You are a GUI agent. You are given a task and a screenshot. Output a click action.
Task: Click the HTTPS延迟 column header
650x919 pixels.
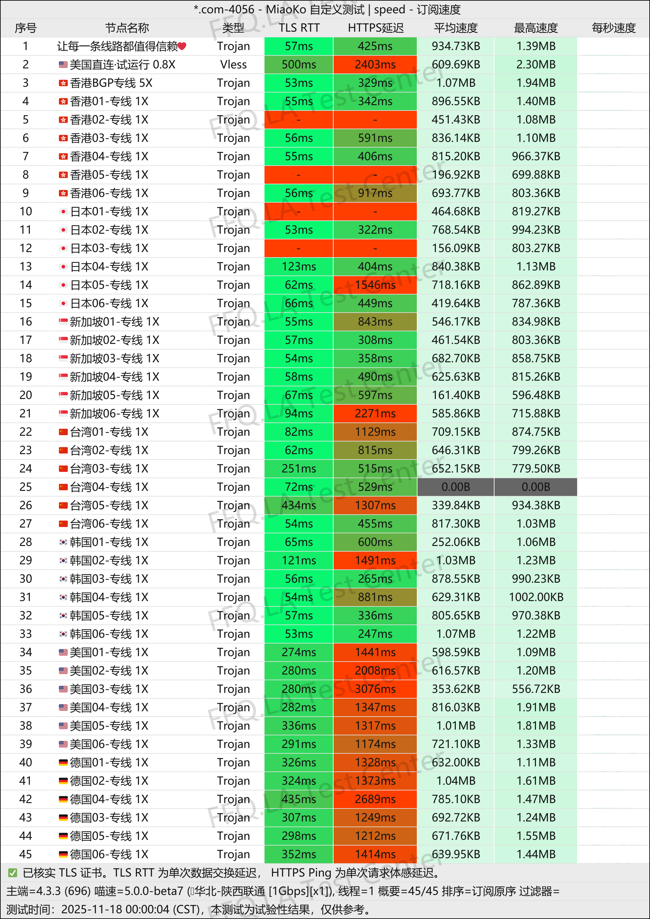click(x=375, y=28)
